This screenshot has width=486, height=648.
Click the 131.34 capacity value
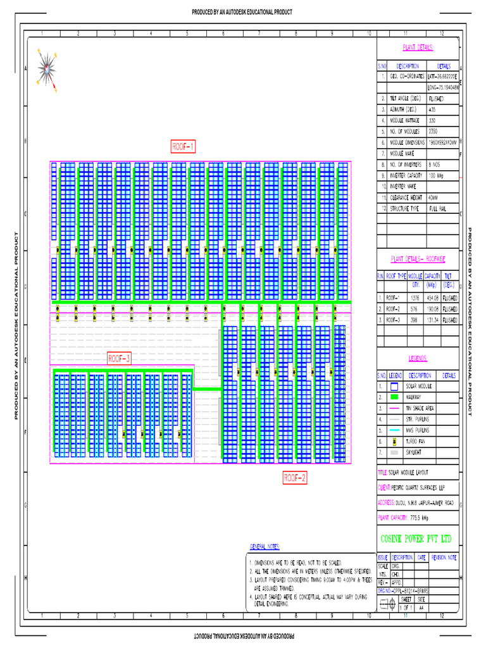point(432,320)
